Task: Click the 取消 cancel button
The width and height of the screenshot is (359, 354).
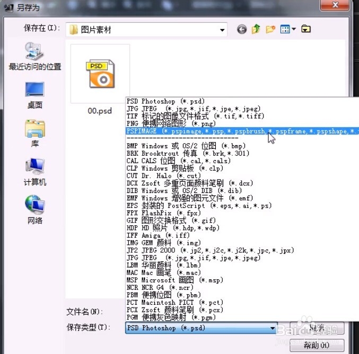Action: tap(317, 328)
